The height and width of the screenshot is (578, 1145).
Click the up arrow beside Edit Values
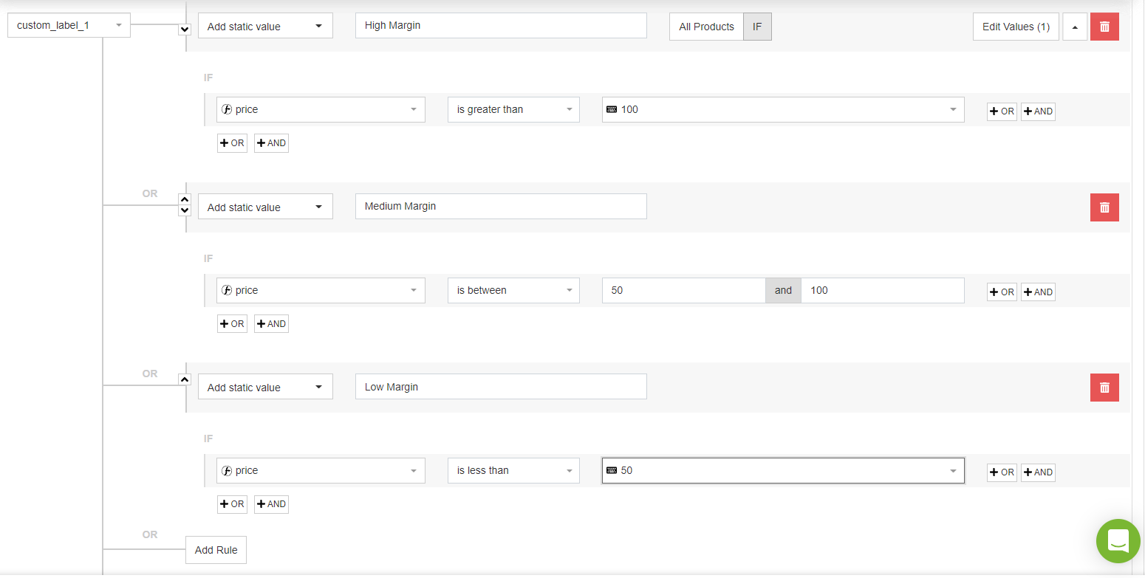pos(1075,27)
